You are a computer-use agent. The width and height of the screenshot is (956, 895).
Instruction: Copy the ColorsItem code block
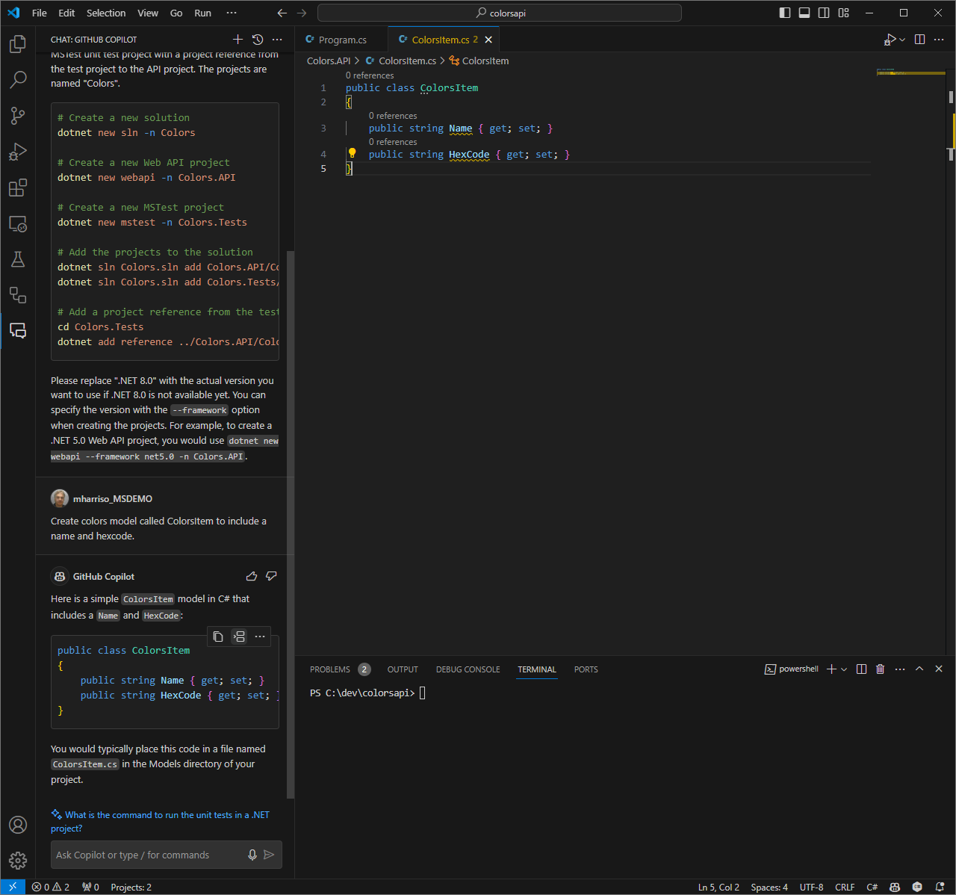click(218, 637)
